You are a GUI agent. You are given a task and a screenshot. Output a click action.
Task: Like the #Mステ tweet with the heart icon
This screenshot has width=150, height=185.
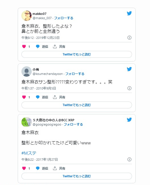[24, 168]
